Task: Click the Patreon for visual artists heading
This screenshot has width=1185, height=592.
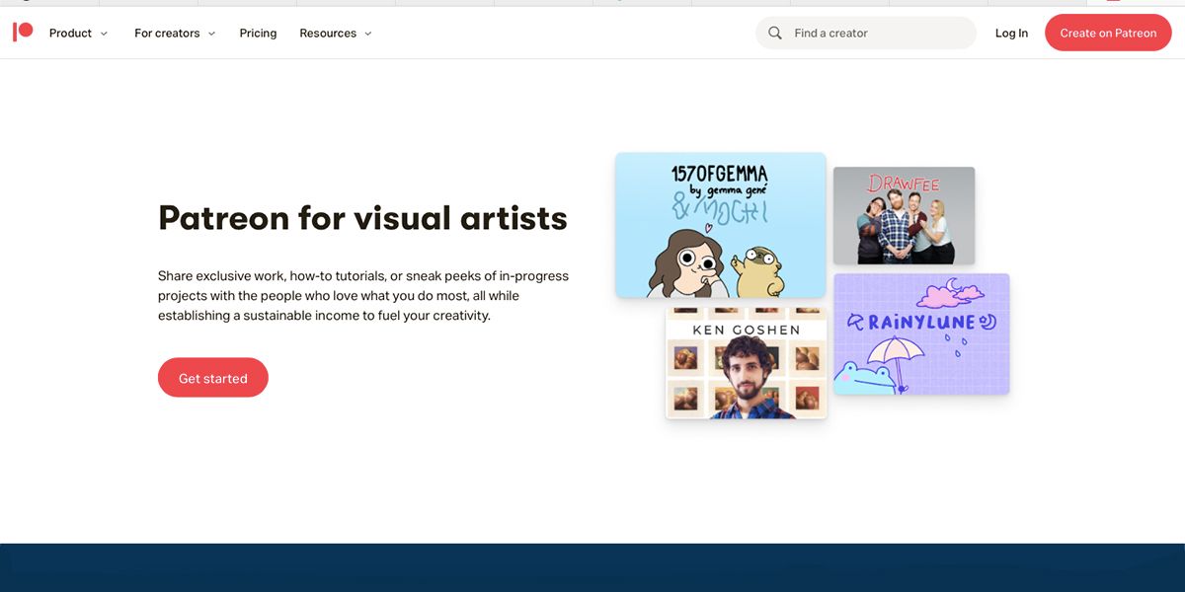Action: (362, 217)
